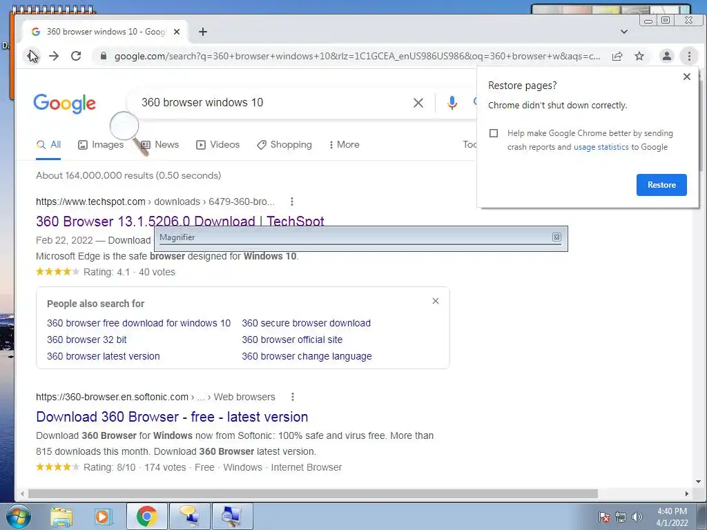Switch to Chrome in the taskbar
Screen dimensions: 707x530
coord(147,516)
